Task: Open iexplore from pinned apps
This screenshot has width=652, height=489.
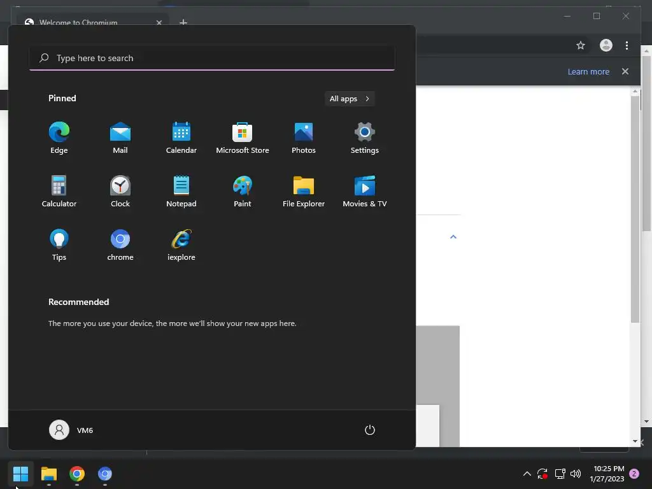Action: coord(181,245)
